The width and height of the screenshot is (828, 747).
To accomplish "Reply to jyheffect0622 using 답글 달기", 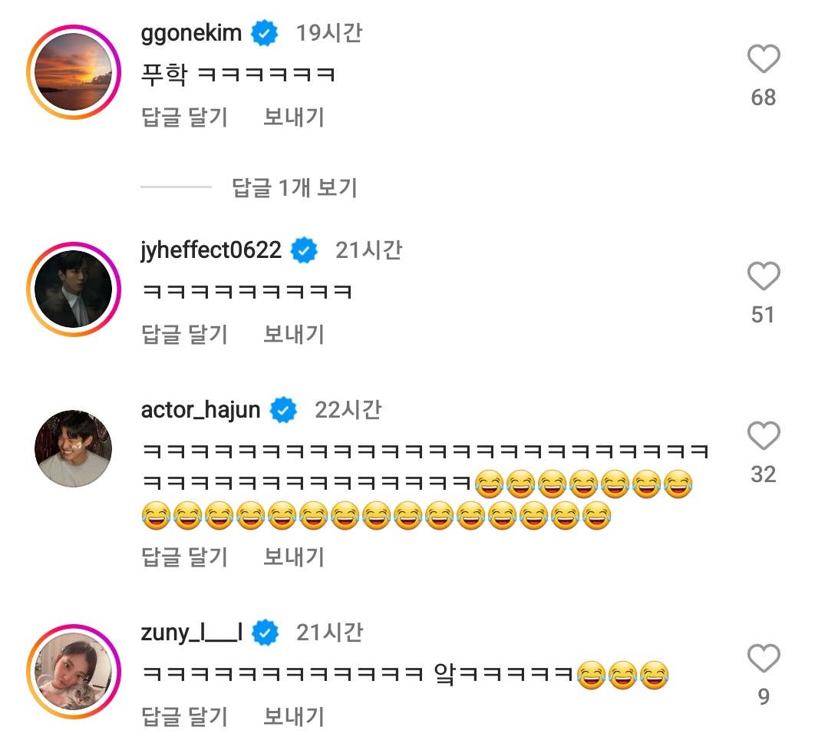I will (x=186, y=334).
